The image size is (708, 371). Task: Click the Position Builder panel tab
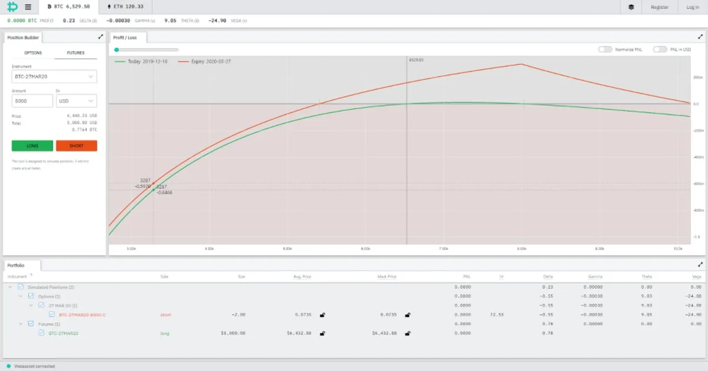pos(23,37)
